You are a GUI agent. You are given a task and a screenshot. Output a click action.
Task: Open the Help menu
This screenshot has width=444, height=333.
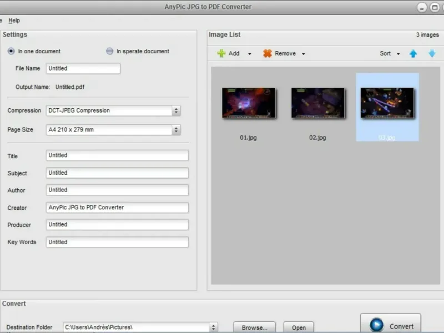[x=14, y=21]
